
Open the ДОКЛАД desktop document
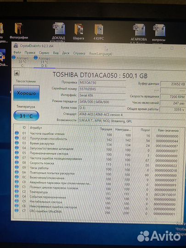point(58,32)
